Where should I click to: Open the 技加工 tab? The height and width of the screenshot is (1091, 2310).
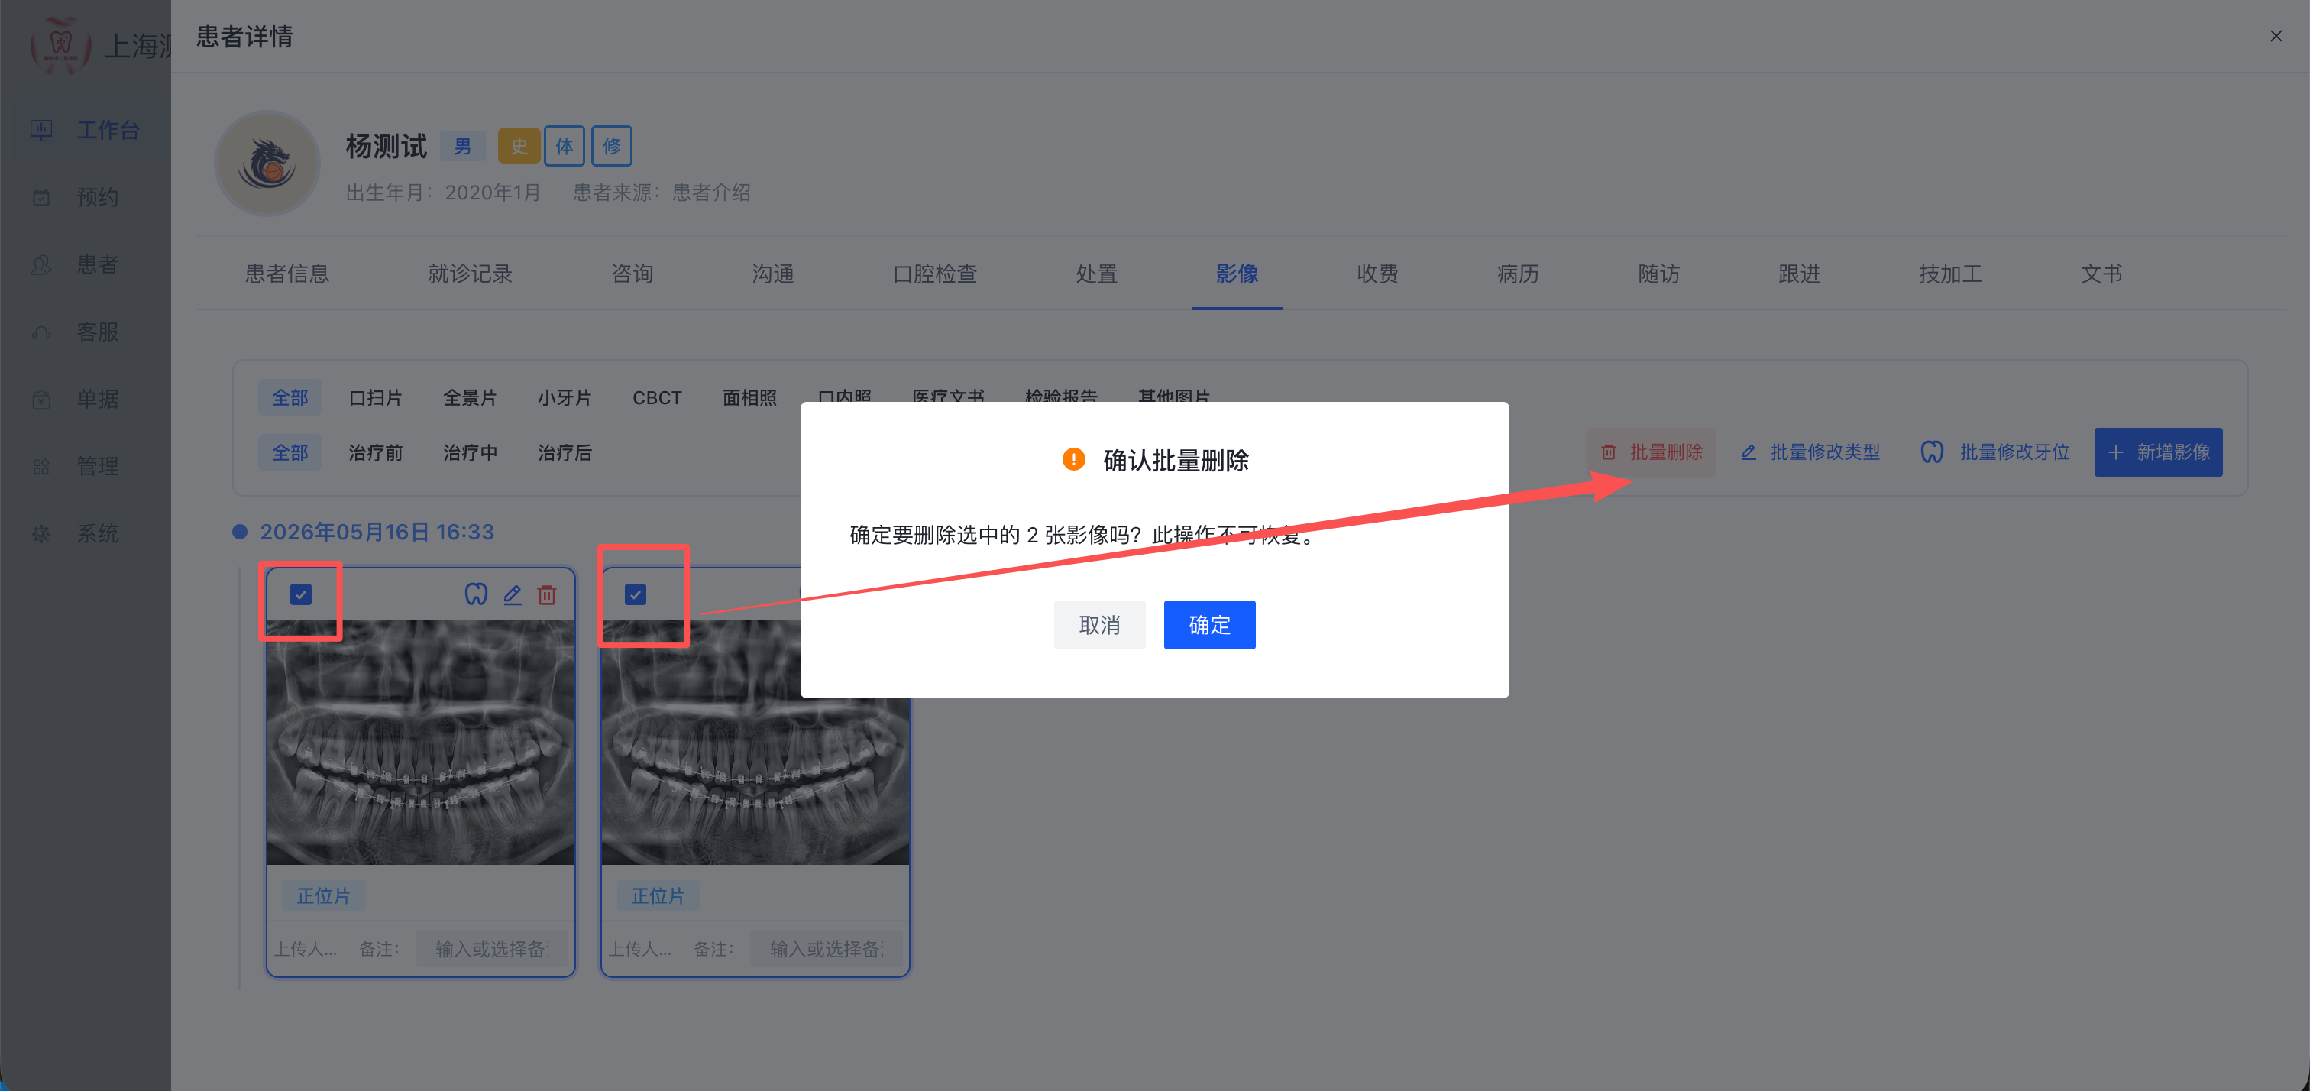tap(1950, 274)
